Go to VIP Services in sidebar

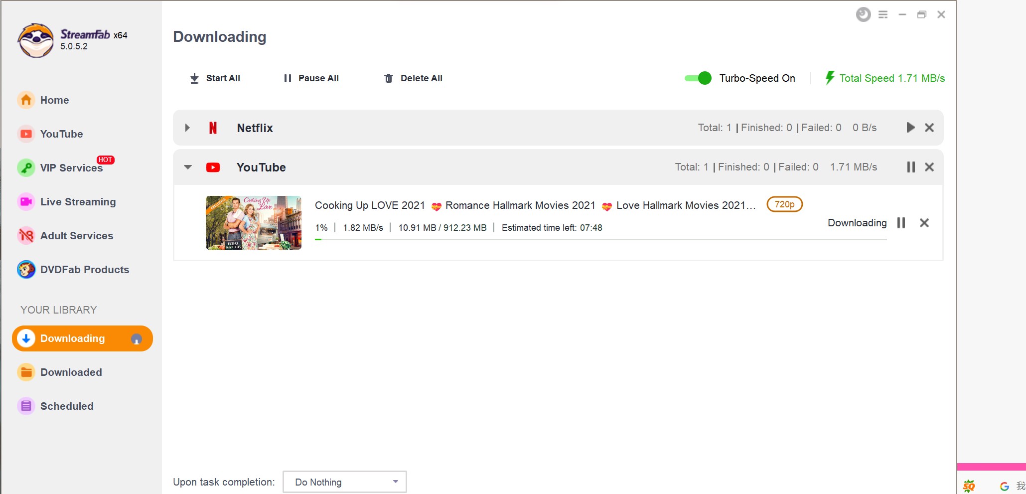pos(71,168)
